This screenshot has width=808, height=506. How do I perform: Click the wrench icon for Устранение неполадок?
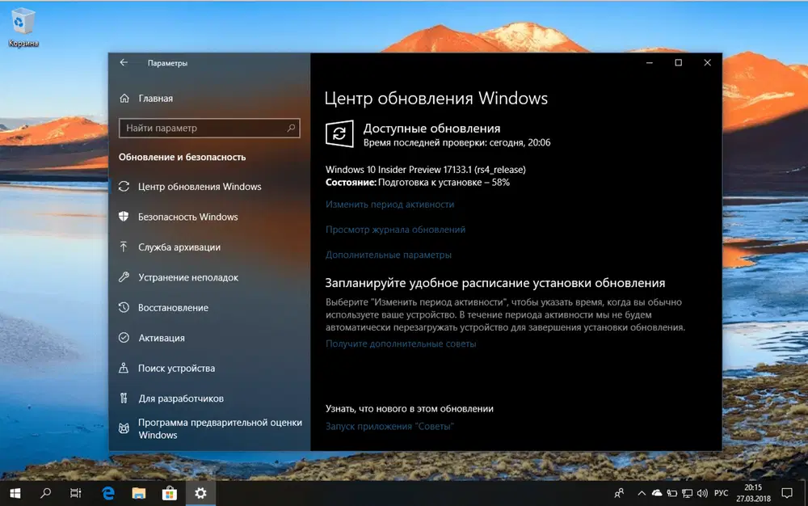pyautogui.click(x=124, y=277)
